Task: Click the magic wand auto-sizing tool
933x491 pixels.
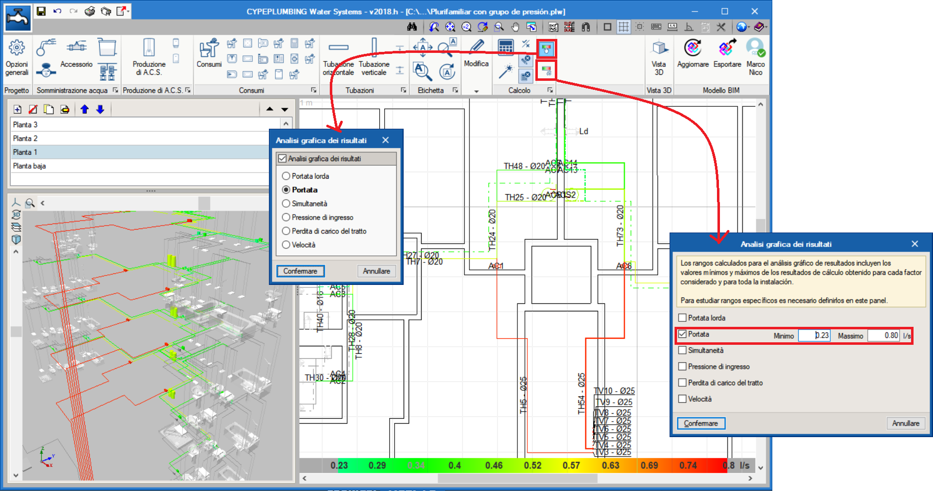Action: point(505,71)
